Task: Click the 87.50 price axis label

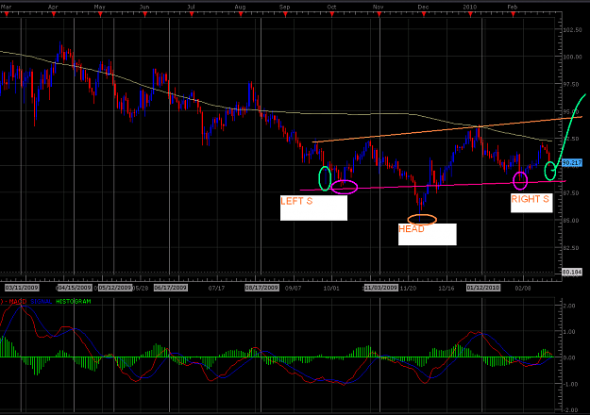Action: point(572,192)
